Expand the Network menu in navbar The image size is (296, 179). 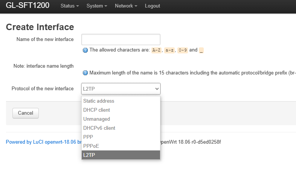(x=126, y=6)
